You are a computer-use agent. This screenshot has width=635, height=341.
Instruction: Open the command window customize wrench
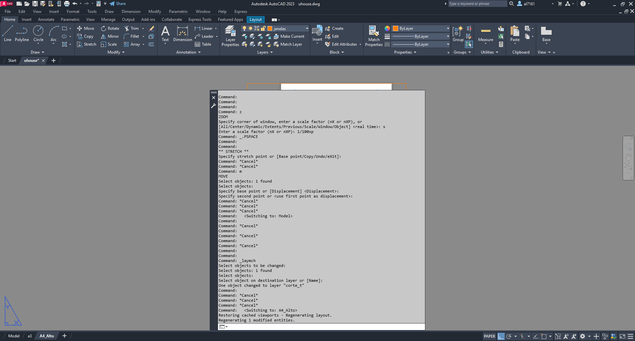click(x=213, y=106)
